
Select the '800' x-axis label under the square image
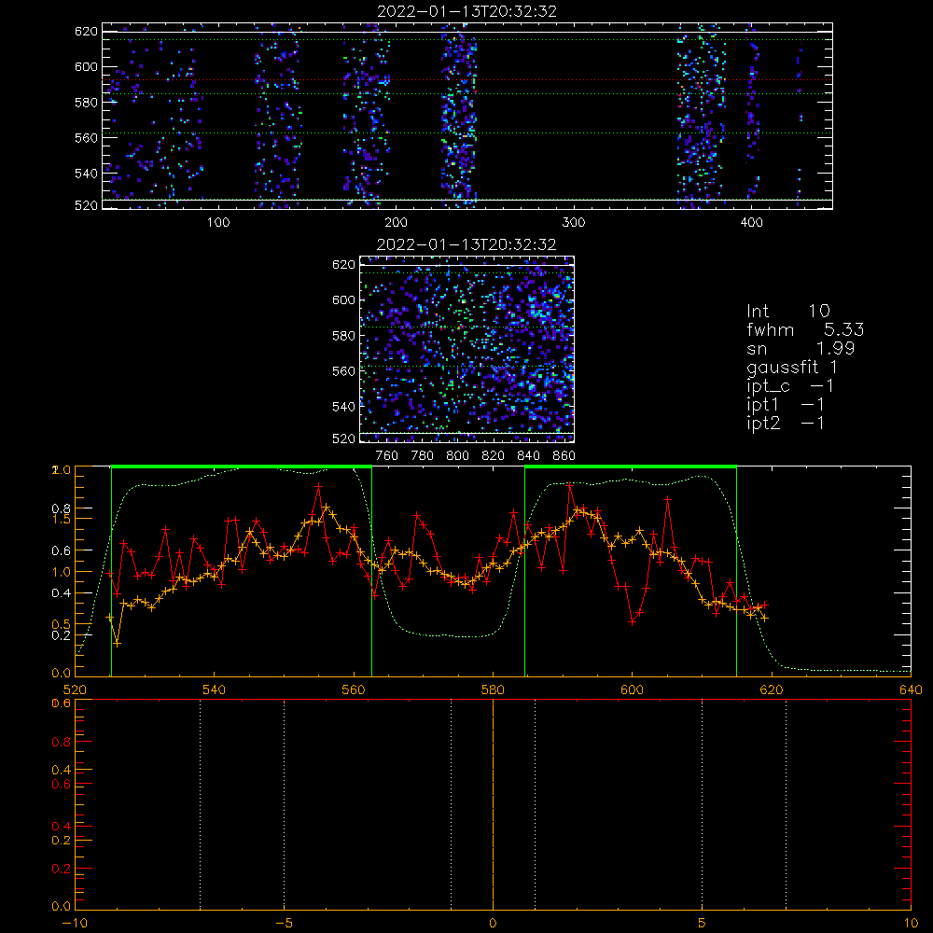457,456
